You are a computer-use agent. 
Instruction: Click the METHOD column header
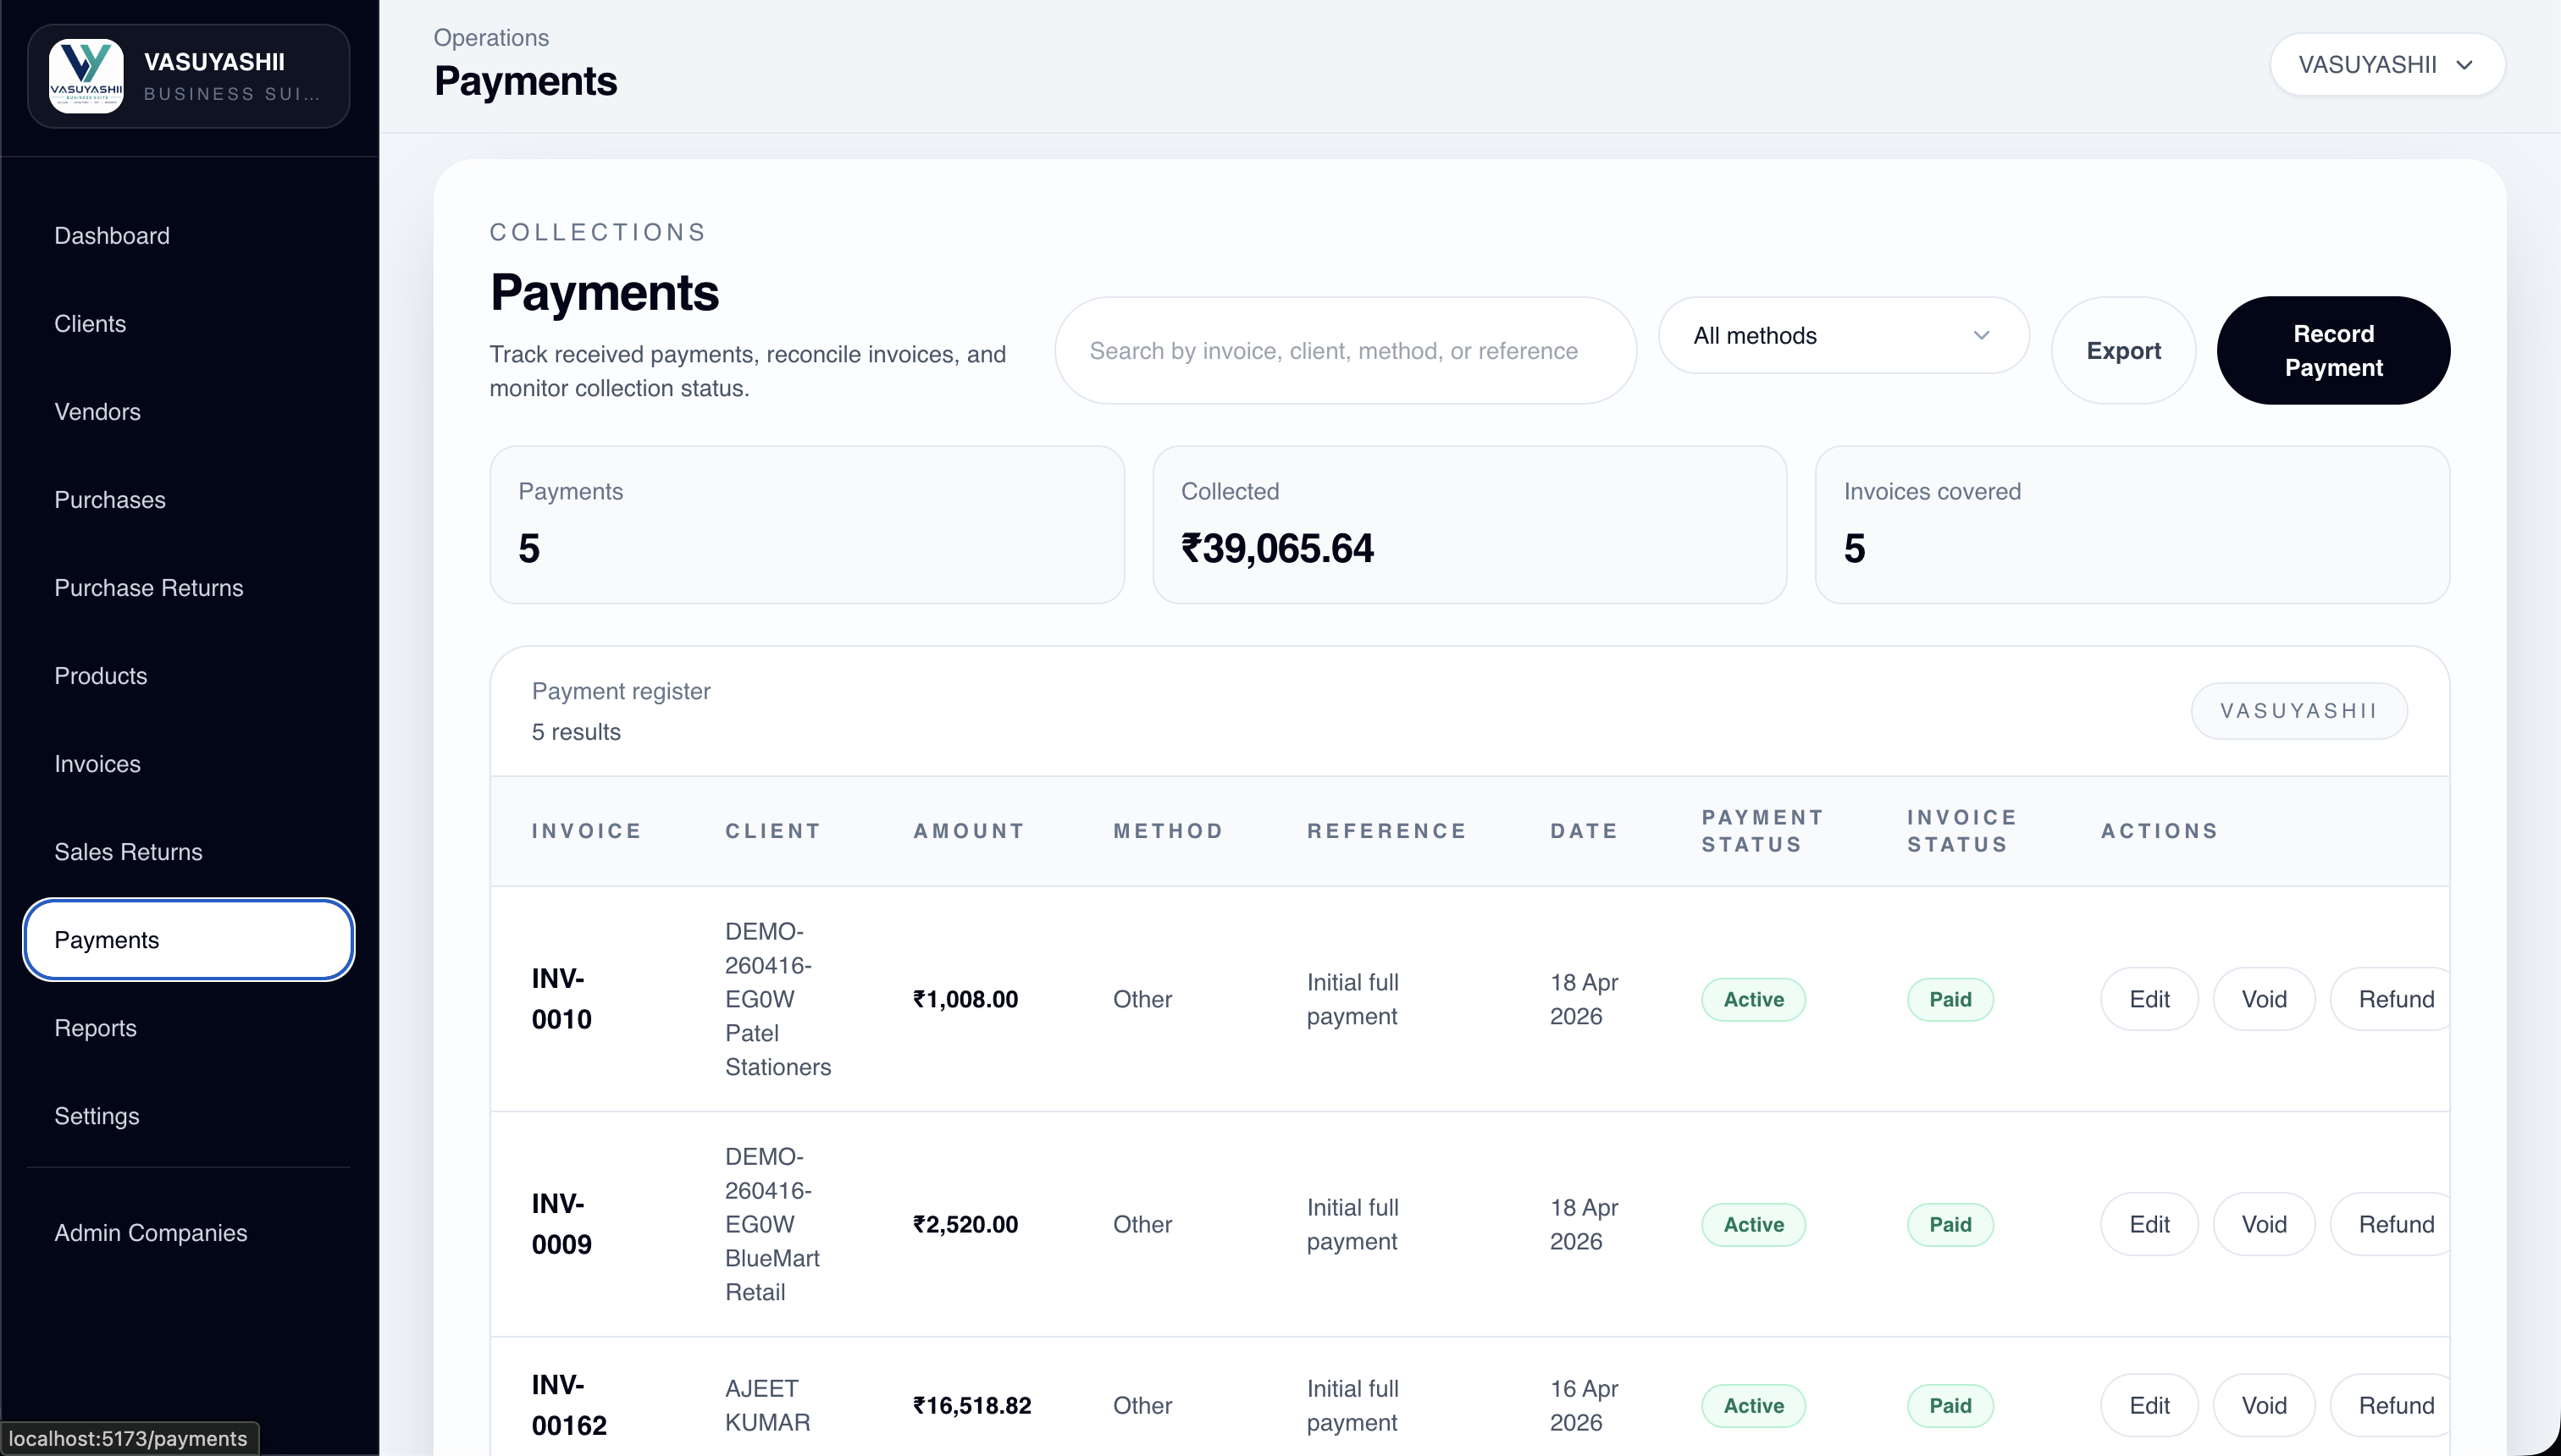click(x=1168, y=831)
